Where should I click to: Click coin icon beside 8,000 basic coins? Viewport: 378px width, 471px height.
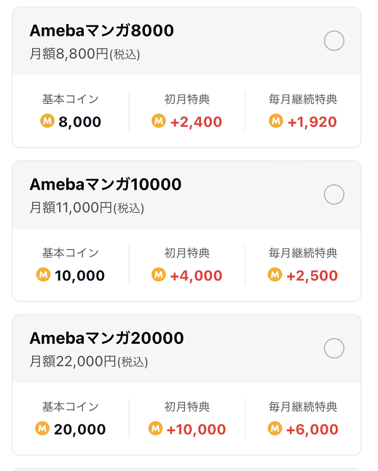[x=47, y=121]
